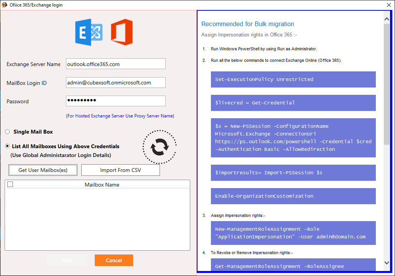Click the MailBox Login ID field
The height and width of the screenshot is (276, 395).
[x=116, y=83]
